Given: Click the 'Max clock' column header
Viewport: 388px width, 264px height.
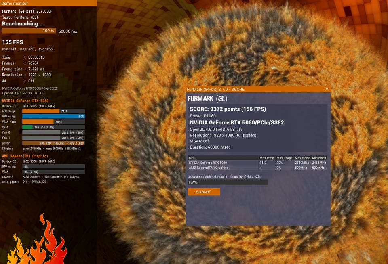Looking at the screenshot, I should click(x=302, y=158).
